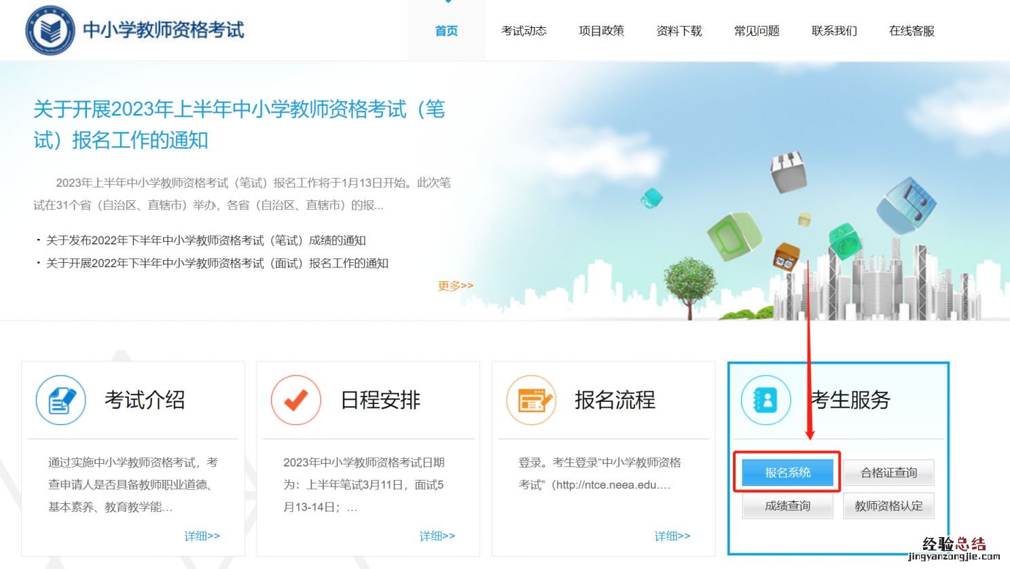Click the 考试介绍 document icon
This screenshot has height=569, width=1010.
pos(61,400)
